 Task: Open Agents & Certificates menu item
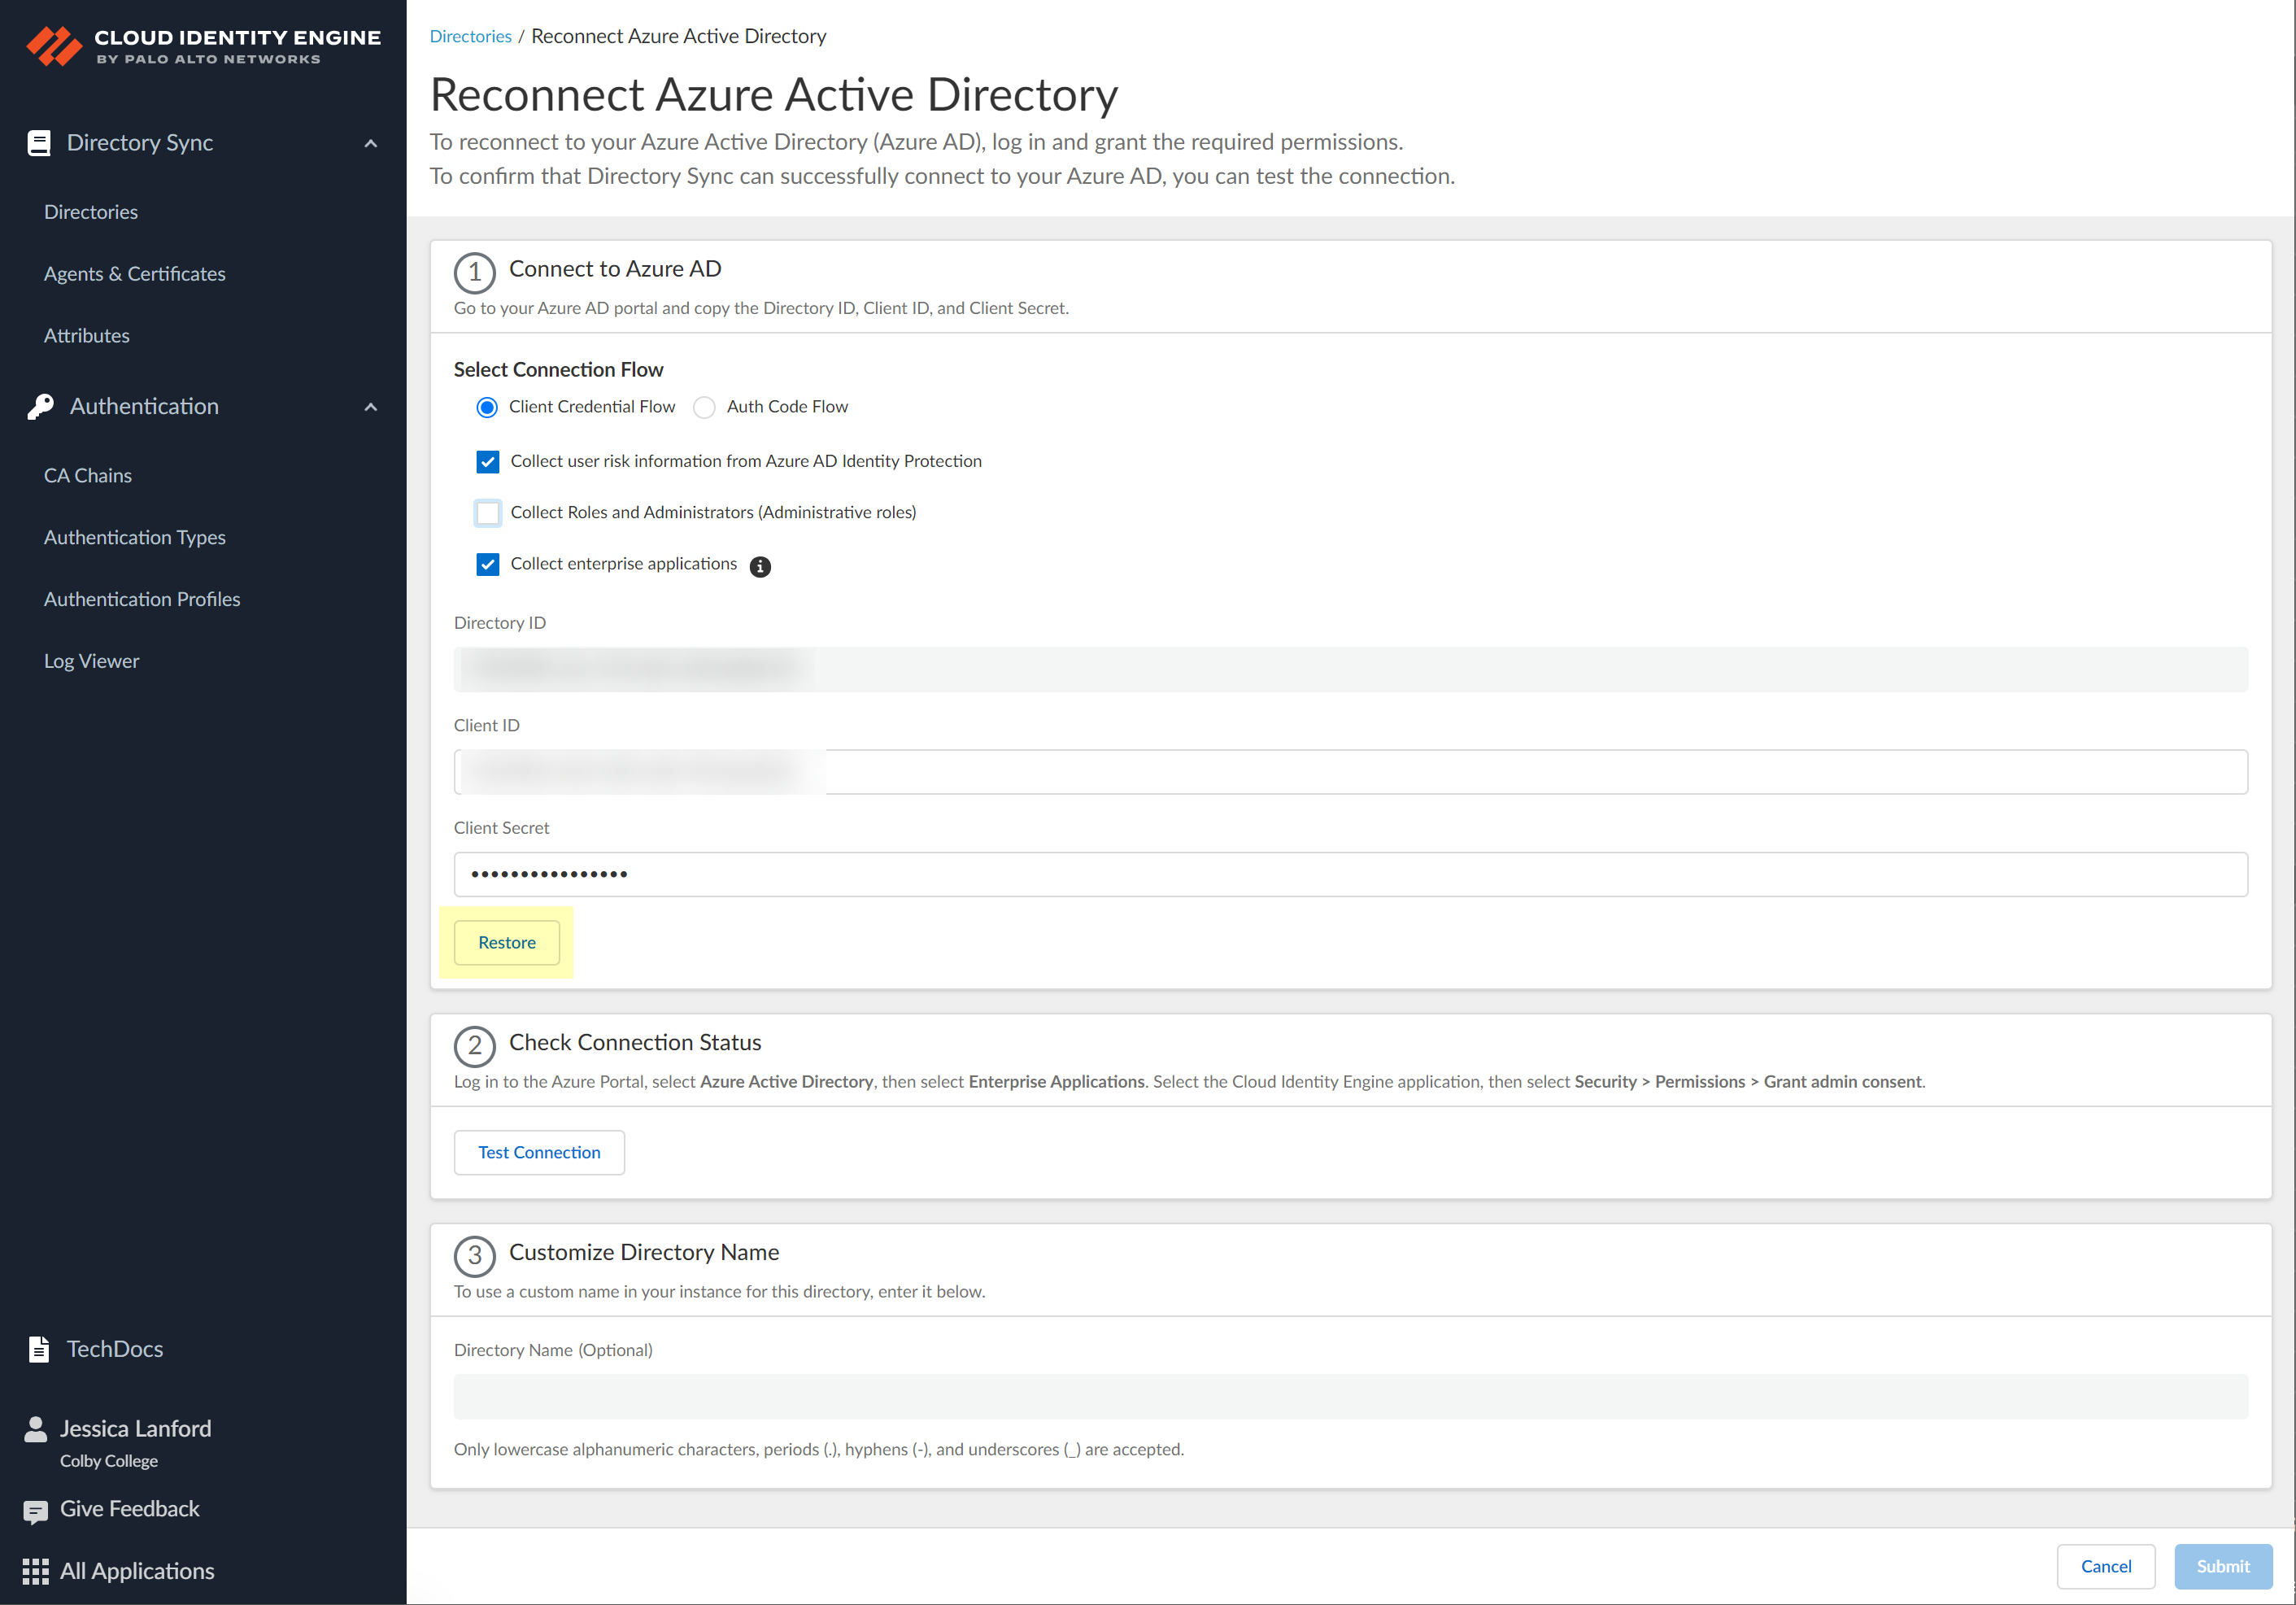point(135,274)
